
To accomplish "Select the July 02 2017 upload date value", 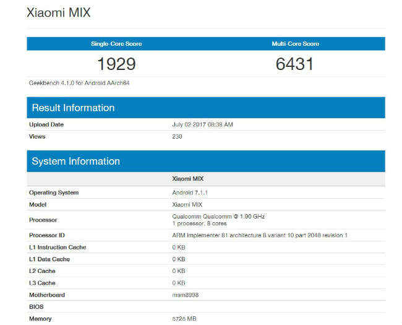I will tap(202, 124).
